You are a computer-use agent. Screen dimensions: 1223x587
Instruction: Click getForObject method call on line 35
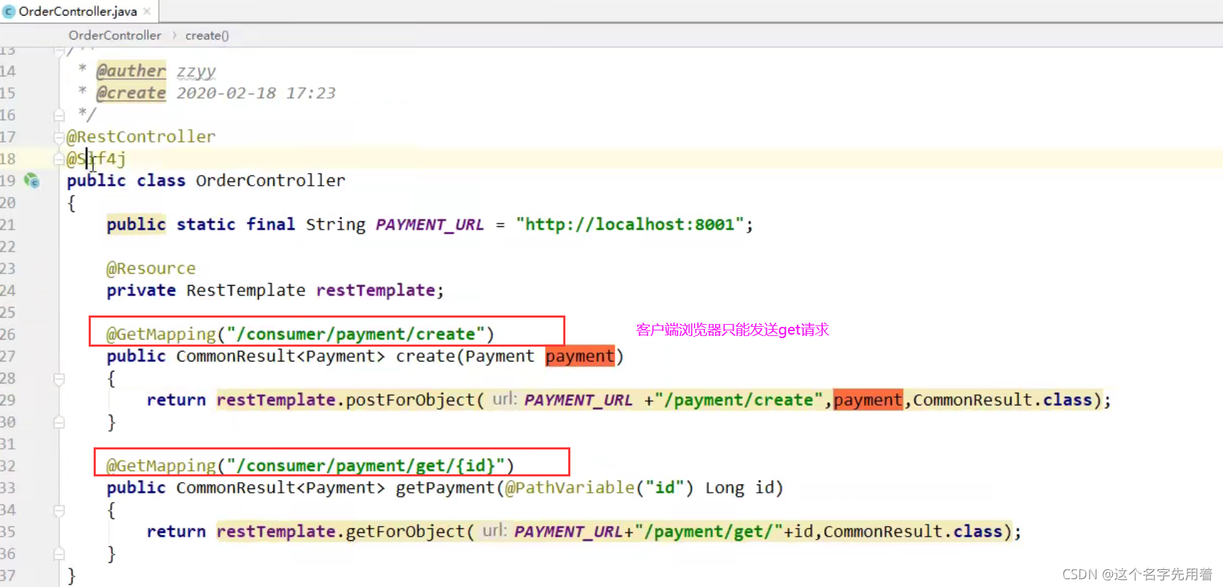pyautogui.click(x=404, y=532)
